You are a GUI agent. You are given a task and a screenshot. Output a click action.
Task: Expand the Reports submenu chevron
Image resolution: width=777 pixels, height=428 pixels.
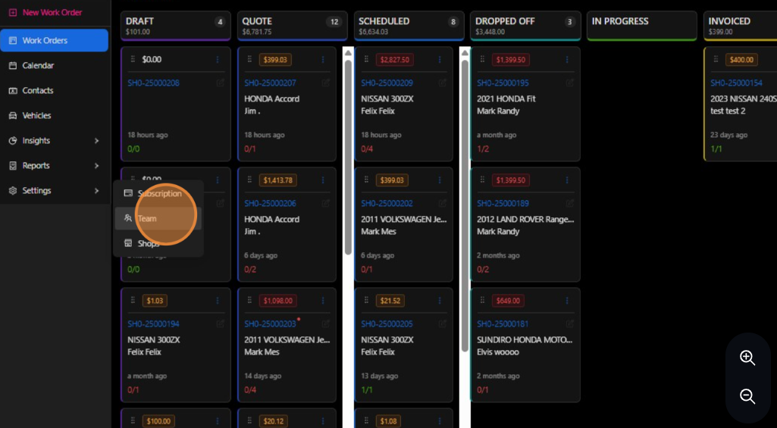click(x=96, y=165)
